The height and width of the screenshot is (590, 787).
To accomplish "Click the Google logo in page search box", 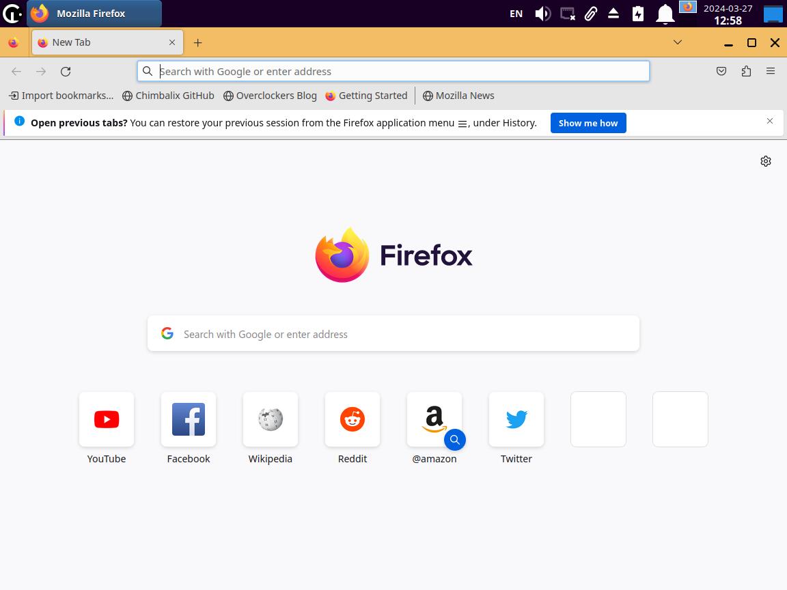I will [x=167, y=333].
